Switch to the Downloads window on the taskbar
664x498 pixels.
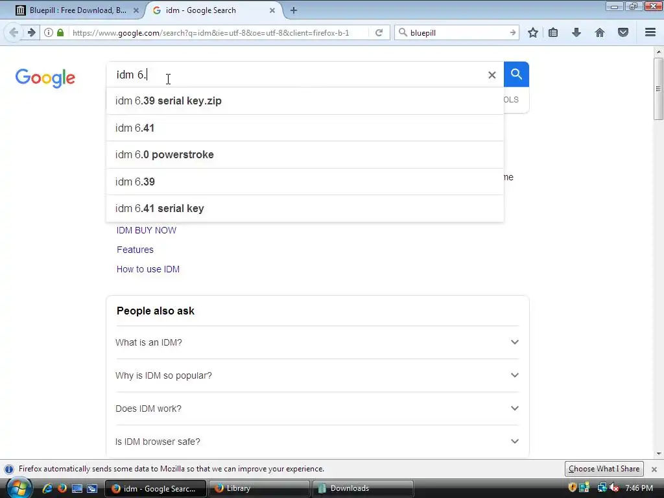pos(362,488)
